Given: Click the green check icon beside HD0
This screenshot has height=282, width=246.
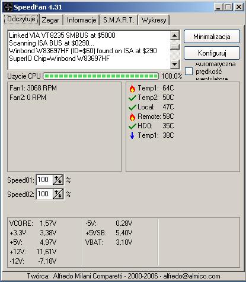Looking at the screenshot, I should pyautogui.click(x=132, y=126).
